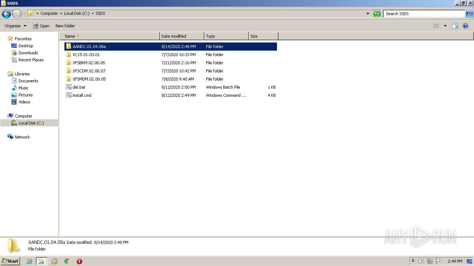Select Libraries in navigation pane
Screen dimensions: 474x266
22,74
